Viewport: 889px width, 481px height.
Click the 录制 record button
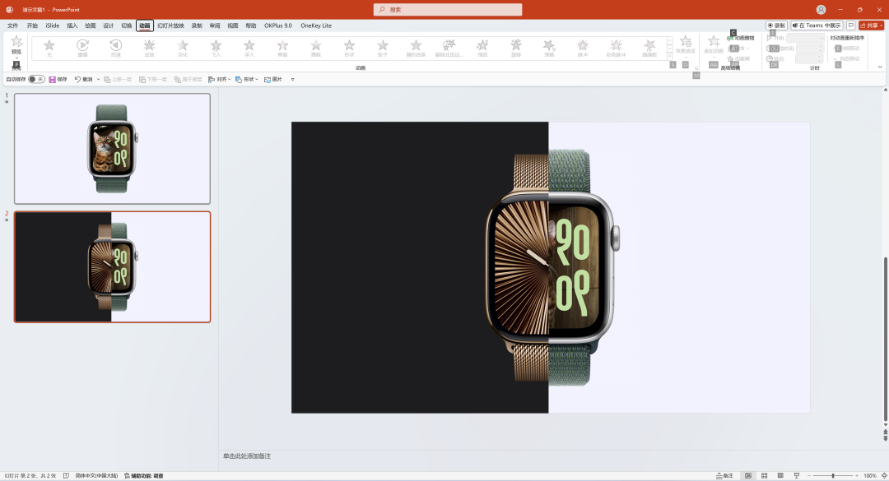click(777, 25)
